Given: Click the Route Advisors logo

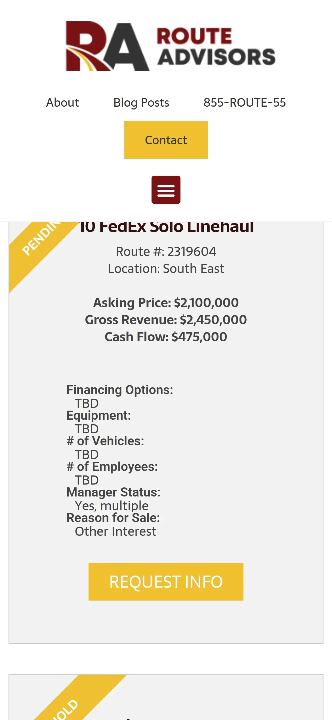Looking at the screenshot, I should tap(170, 46).
